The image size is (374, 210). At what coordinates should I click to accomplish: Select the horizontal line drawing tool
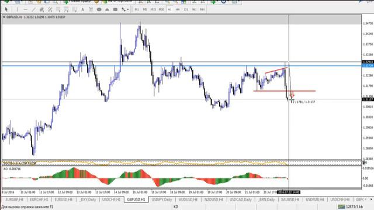click(x=26, y=9)
